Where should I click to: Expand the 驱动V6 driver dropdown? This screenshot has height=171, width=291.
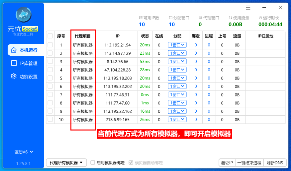pos(24,152)
